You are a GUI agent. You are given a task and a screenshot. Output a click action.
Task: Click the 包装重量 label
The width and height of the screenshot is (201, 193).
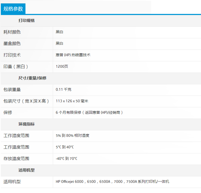pyautogui.click(x=12, y=89)
